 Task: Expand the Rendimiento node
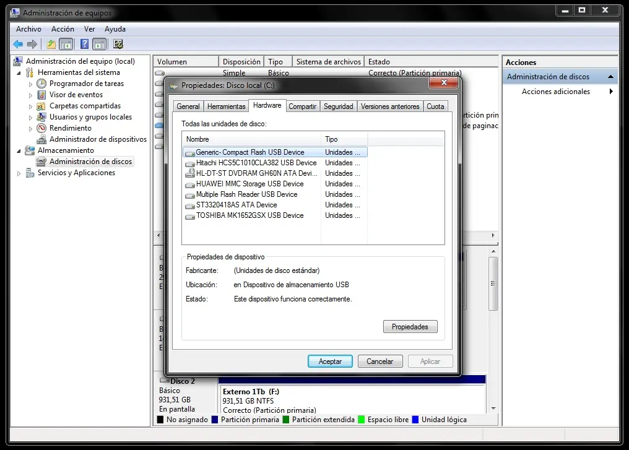pos(30,128)
